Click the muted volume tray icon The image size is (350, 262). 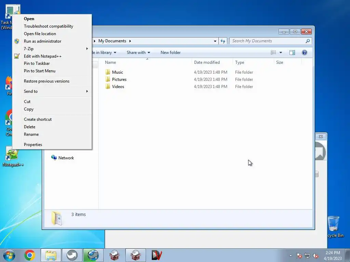point(315,256)
